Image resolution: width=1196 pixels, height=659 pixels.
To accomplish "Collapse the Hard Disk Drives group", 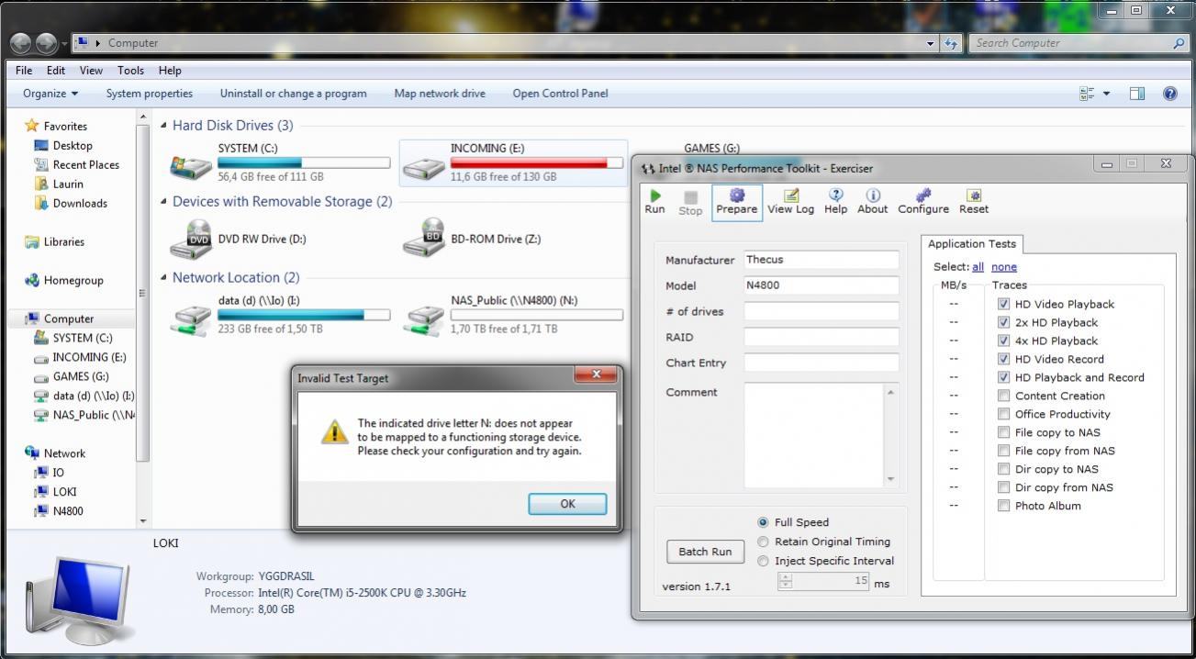I will pos(164,126).
